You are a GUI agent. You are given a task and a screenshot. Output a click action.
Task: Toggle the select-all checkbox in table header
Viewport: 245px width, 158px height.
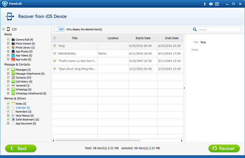(x=55, y=38)
